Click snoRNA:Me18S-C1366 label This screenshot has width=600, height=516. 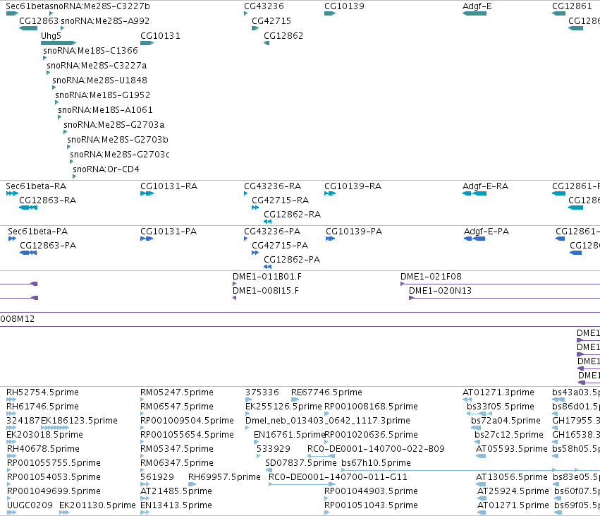(90, 51)
